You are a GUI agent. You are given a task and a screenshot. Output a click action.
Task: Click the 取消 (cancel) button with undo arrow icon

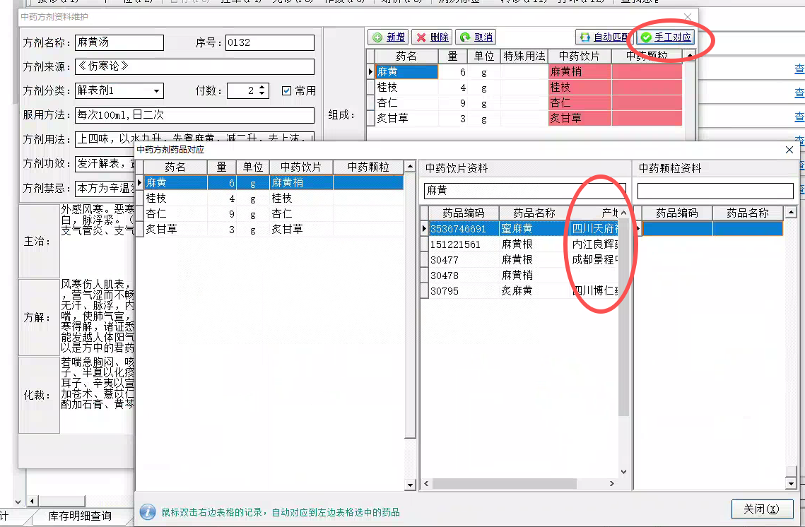click(476, 37)
